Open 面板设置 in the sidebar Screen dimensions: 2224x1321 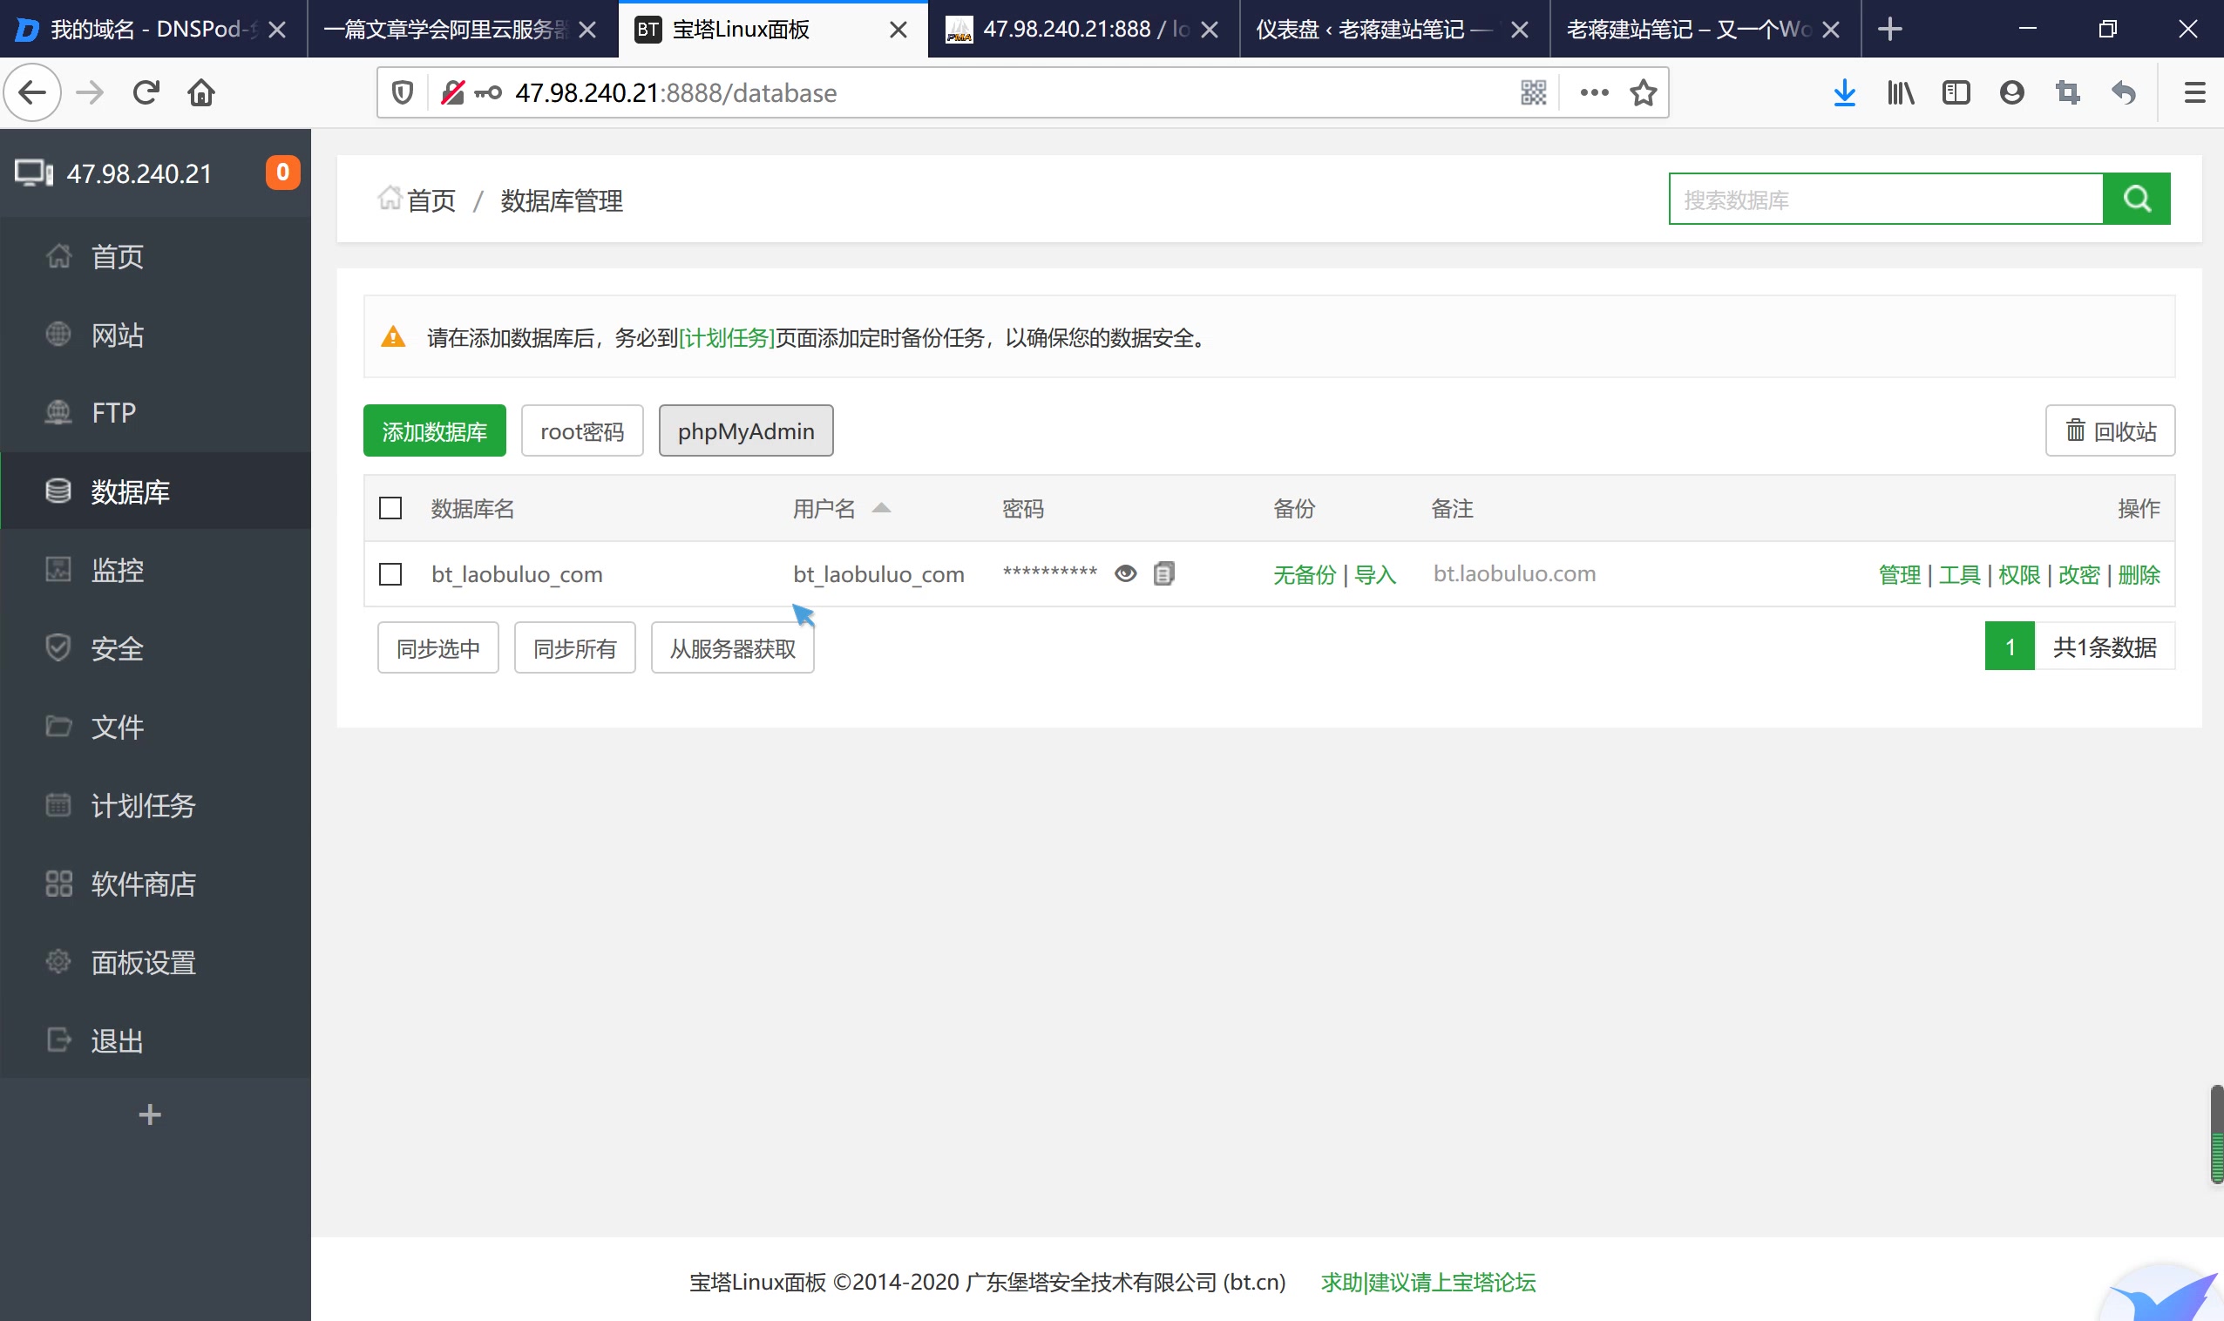click(x=155, y=962)
